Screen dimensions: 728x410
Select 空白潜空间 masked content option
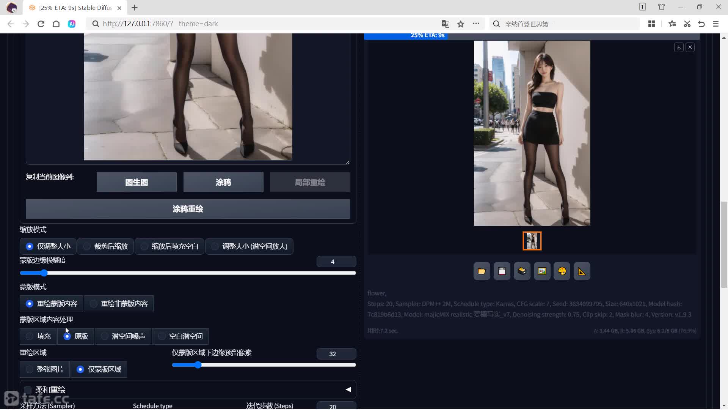point(180,336)
